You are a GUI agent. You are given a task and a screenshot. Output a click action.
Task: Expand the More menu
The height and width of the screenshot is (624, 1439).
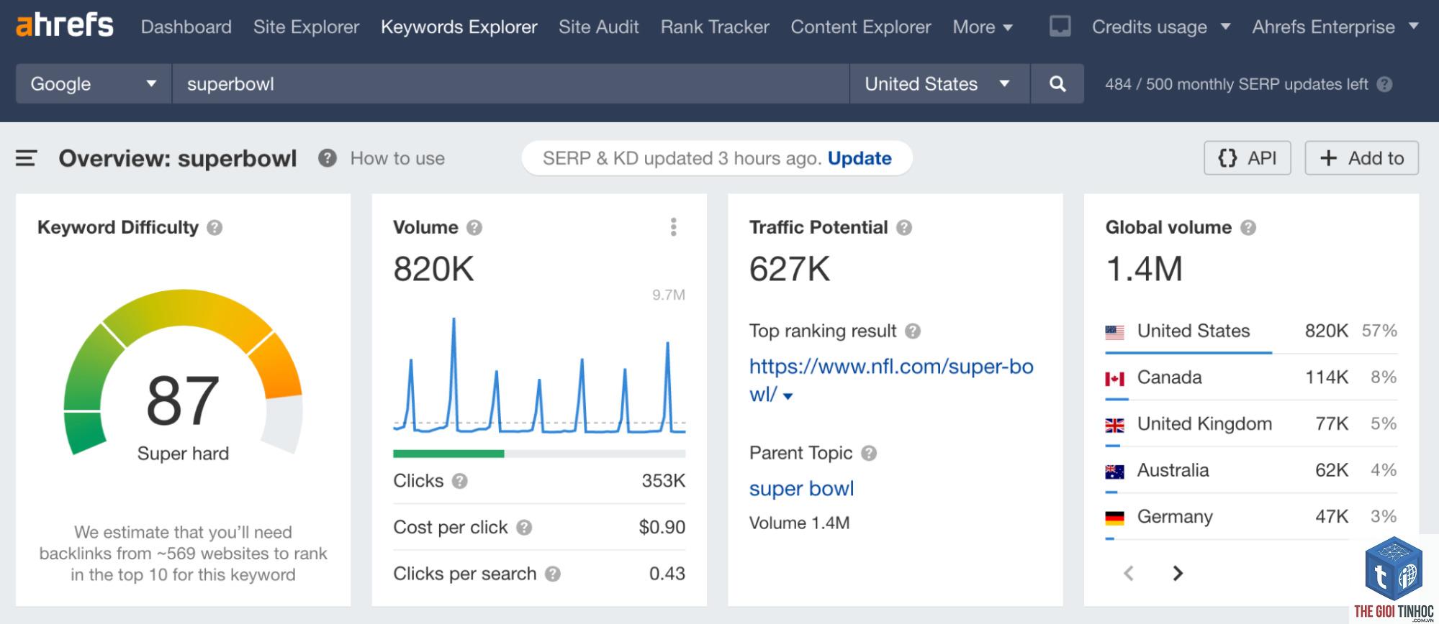pos(983,27)
